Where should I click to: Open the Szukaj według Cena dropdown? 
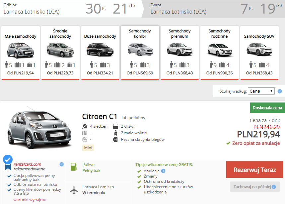261,91
